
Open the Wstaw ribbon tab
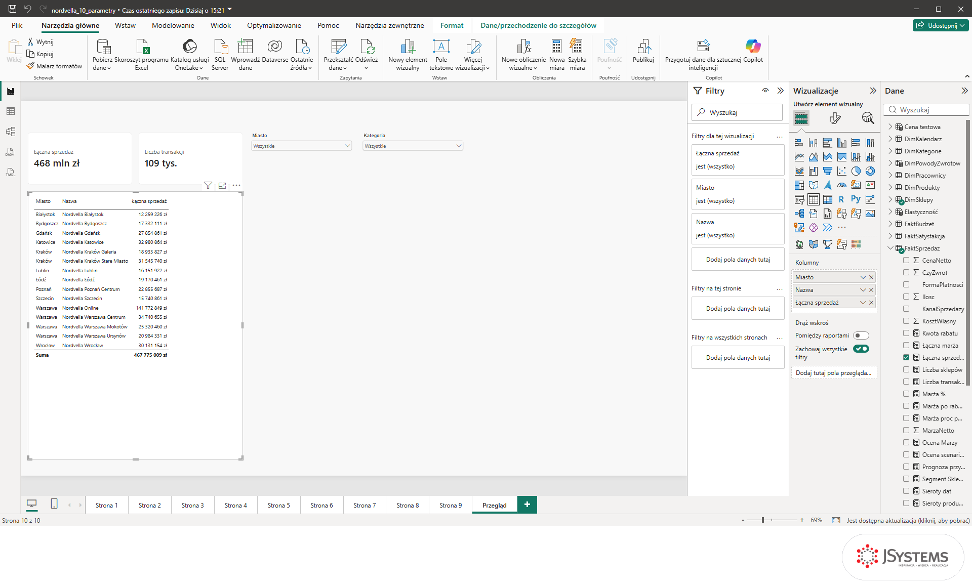tap(125, 25)
